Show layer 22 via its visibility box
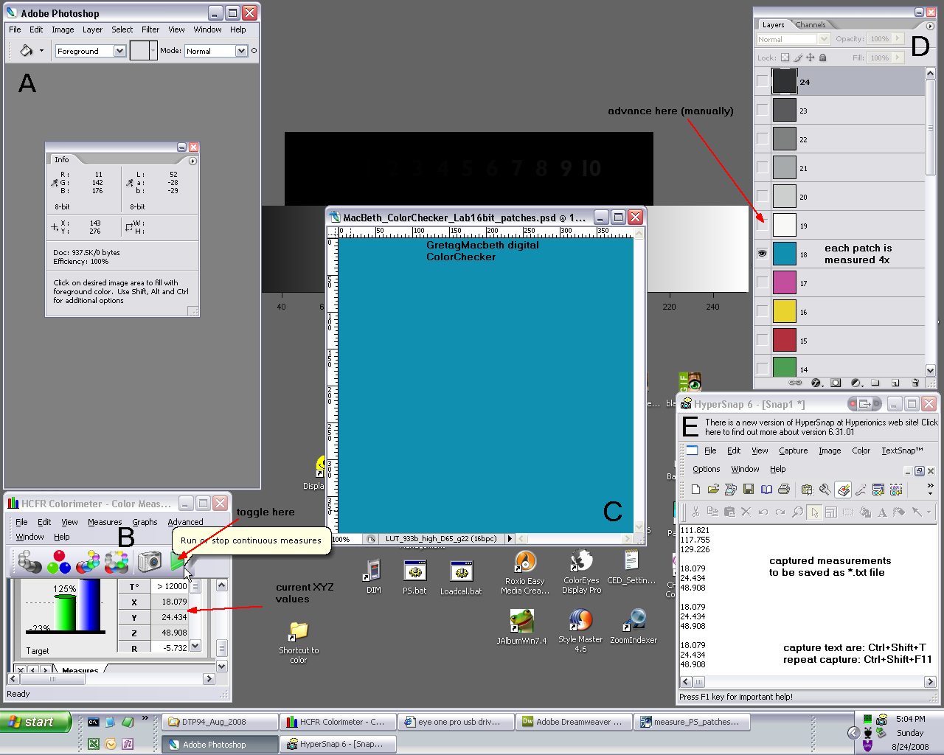This screenshot has width=944, height=755. tap(762, 139)
